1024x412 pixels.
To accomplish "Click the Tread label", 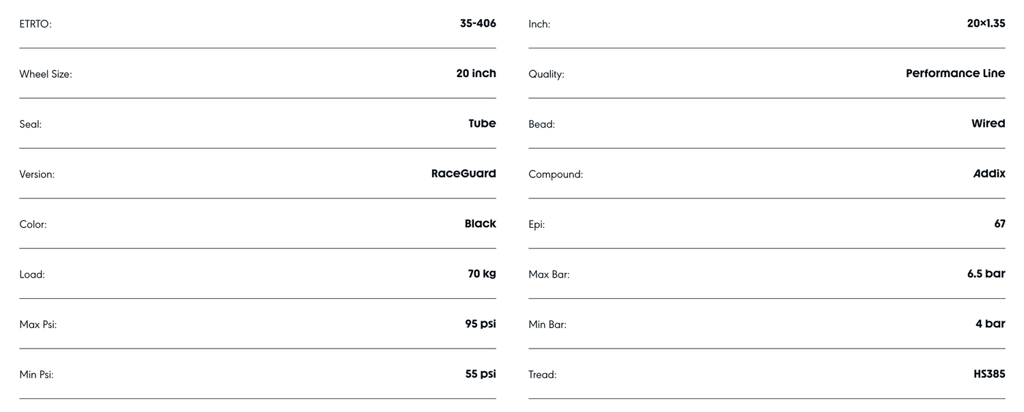I will (542, 374).
